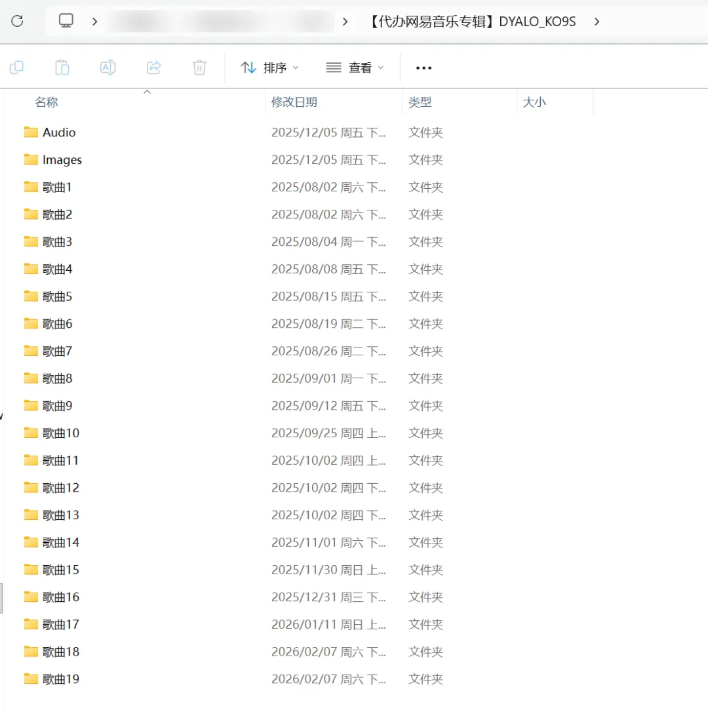The width and height of the screenshot is (708, 710).
Task: Select the 歌曲15 folder icon
Action: (x=31, y=569)
